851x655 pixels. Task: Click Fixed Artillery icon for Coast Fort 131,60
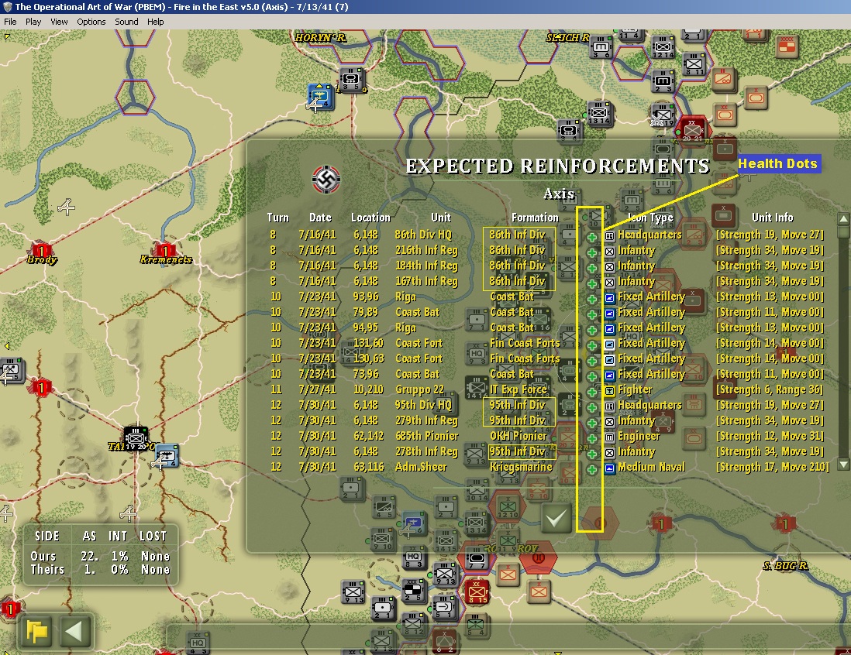coord(609,345)
